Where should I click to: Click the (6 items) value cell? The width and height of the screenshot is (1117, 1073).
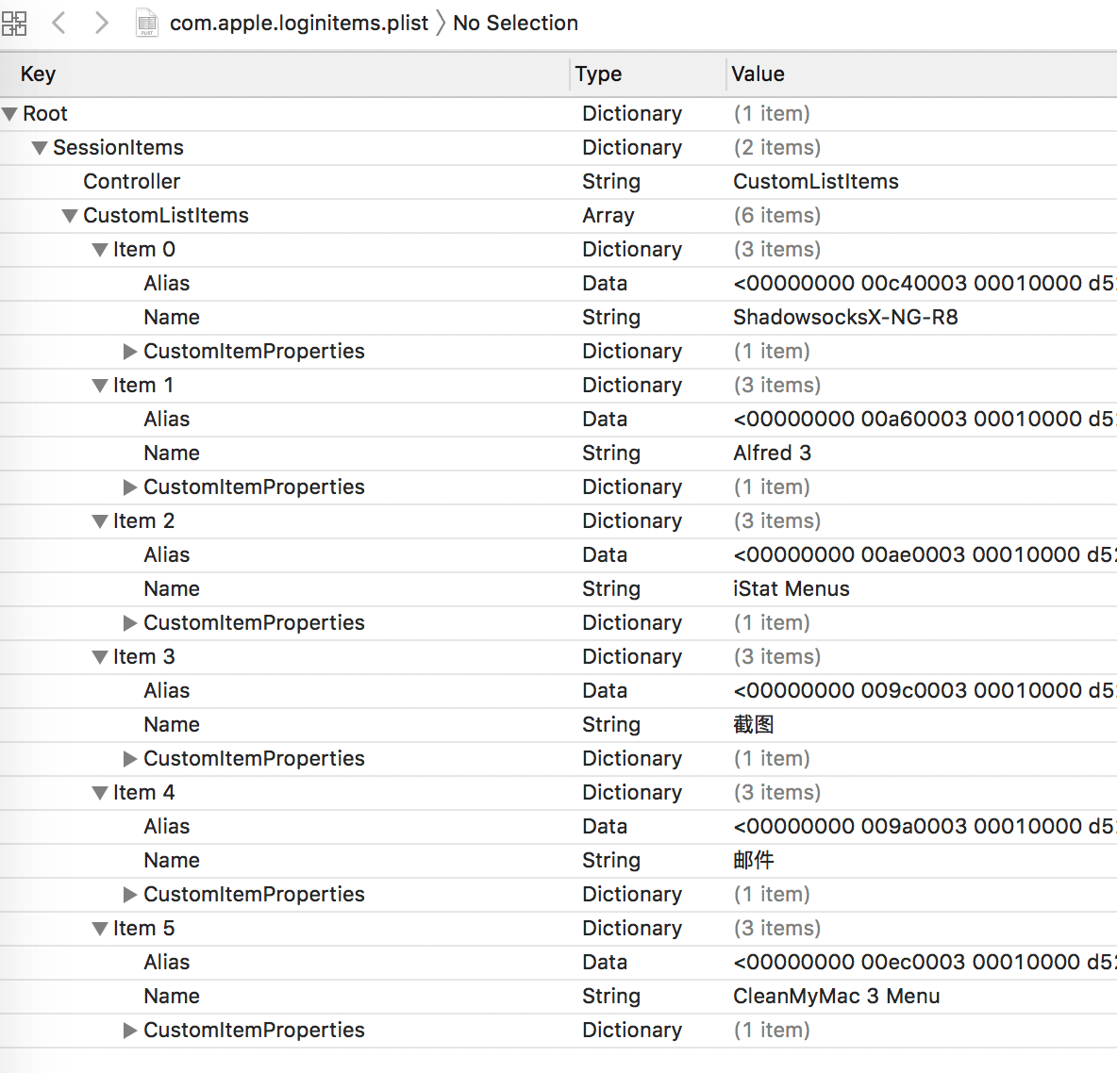777,216
